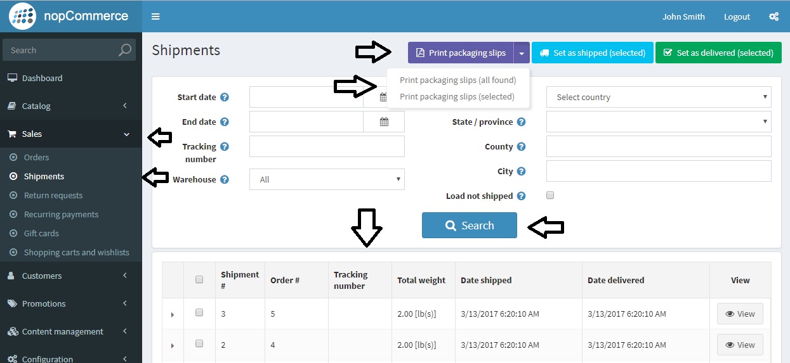
Task: Enable the Load not shipped checkbox
Action: 550,196
